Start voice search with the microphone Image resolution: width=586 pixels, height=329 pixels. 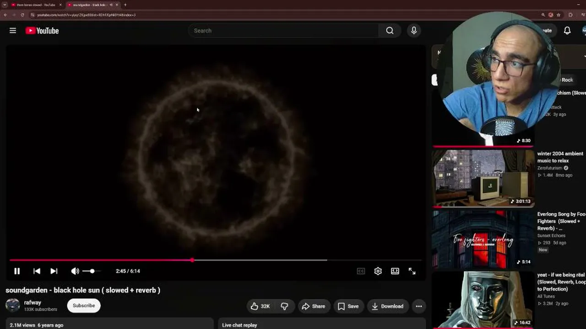pos(414,31)
